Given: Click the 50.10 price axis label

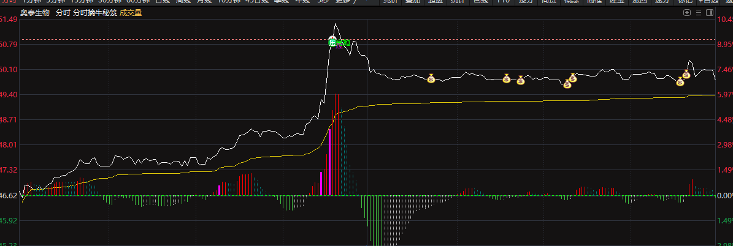Looking at the screenshot, I should point(9,70).
